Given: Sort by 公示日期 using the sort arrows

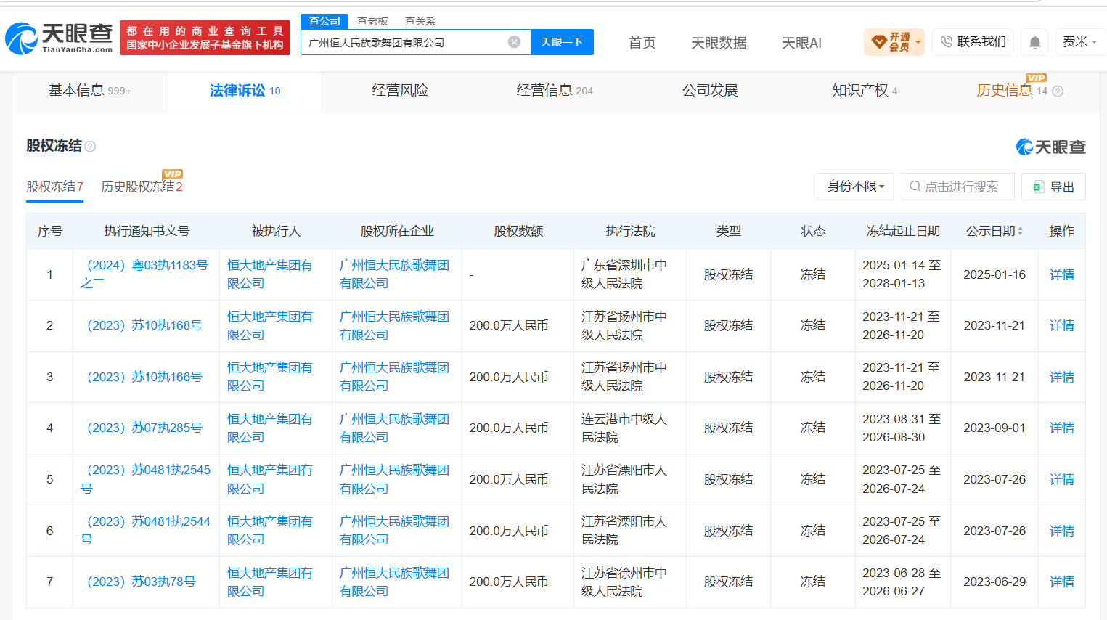Looking at the screenshot, I should [1020, 231].
